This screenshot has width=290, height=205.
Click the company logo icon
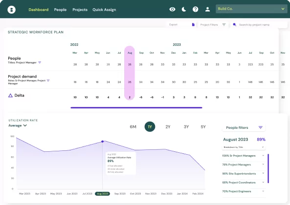tap(11, 10)
